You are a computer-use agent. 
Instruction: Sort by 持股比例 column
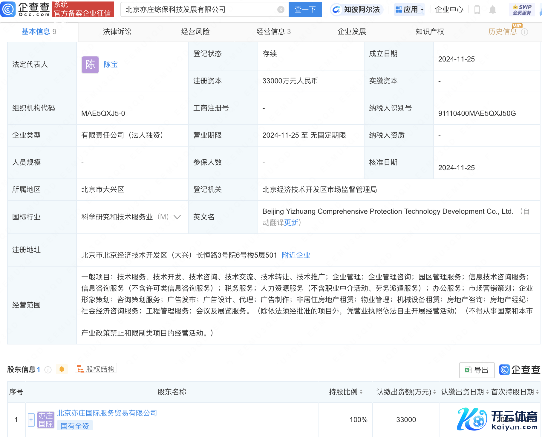point(361,392)
